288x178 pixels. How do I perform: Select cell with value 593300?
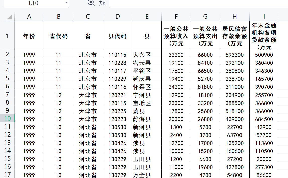tap(235, 55)
